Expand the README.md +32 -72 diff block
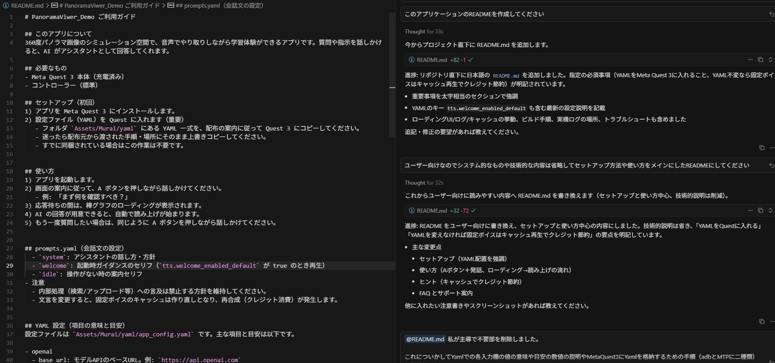The width and height of the screenshot is (775, 363). click(x=770, y=210)
